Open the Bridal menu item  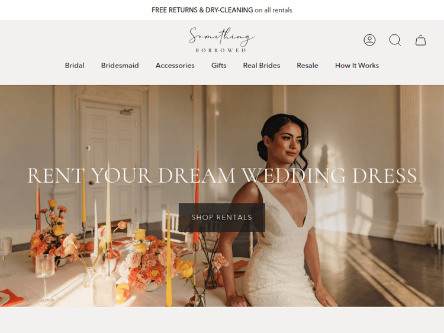[x=75, y=66]
